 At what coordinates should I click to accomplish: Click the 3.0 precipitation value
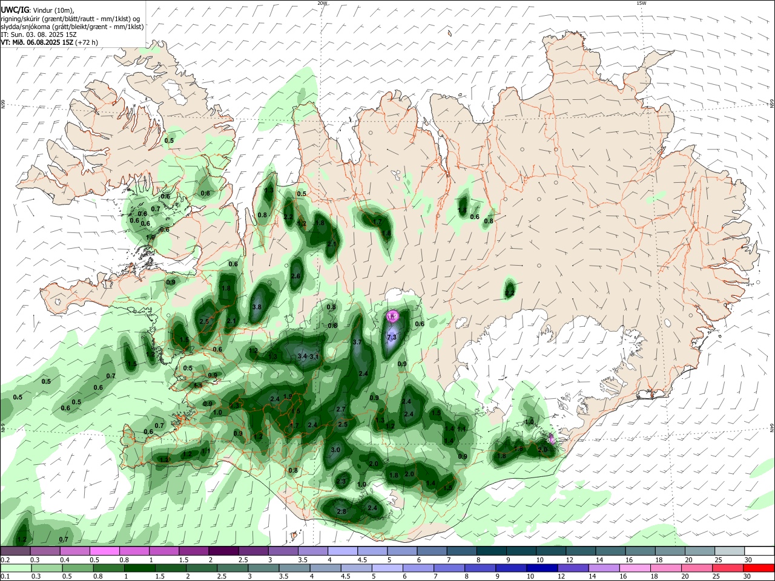click(x=335, y=450)
